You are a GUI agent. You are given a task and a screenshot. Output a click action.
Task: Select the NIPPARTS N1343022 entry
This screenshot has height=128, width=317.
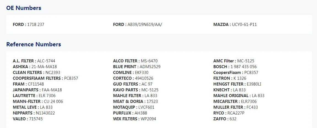click(x=34, y=113)
